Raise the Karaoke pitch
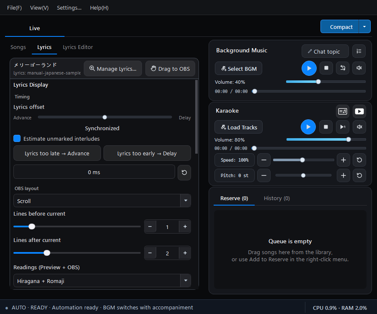This screenshot has height=314, width=377. coord(343,175)
